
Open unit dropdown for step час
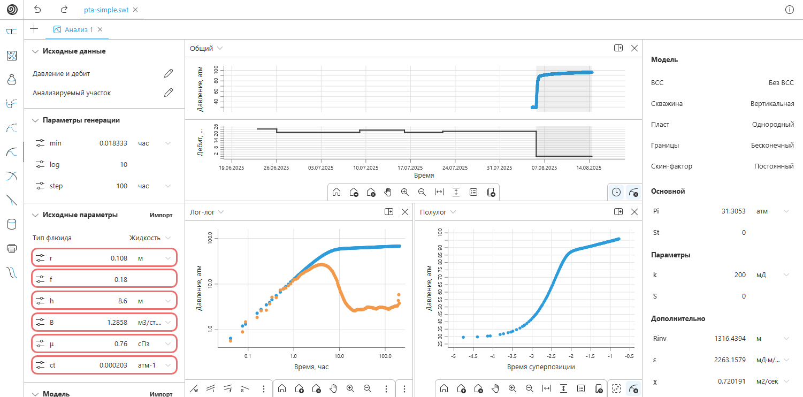click(168, 186)
